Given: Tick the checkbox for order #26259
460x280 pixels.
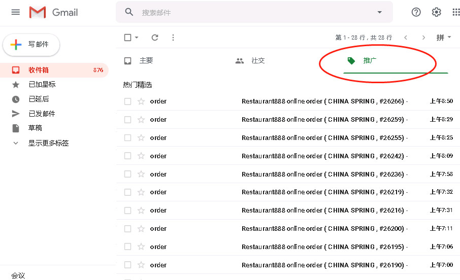Looking at the screenshot, I should pos(128,120).
